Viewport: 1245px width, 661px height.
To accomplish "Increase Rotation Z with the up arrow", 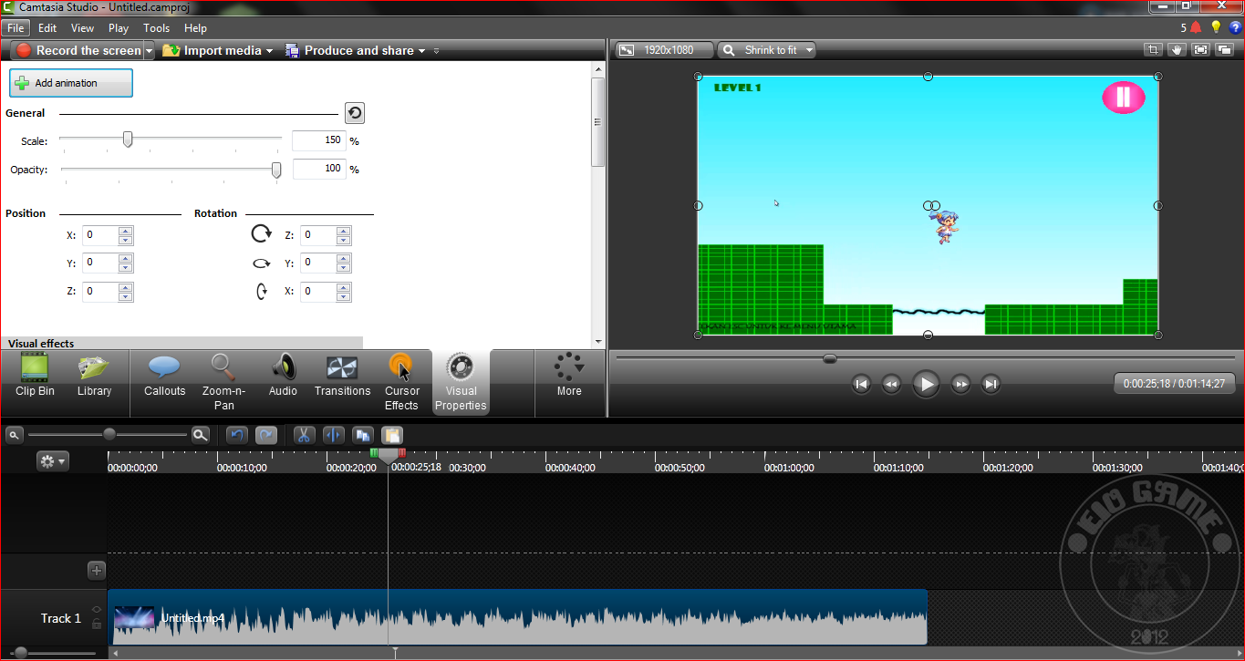I will tap(344, 231).
